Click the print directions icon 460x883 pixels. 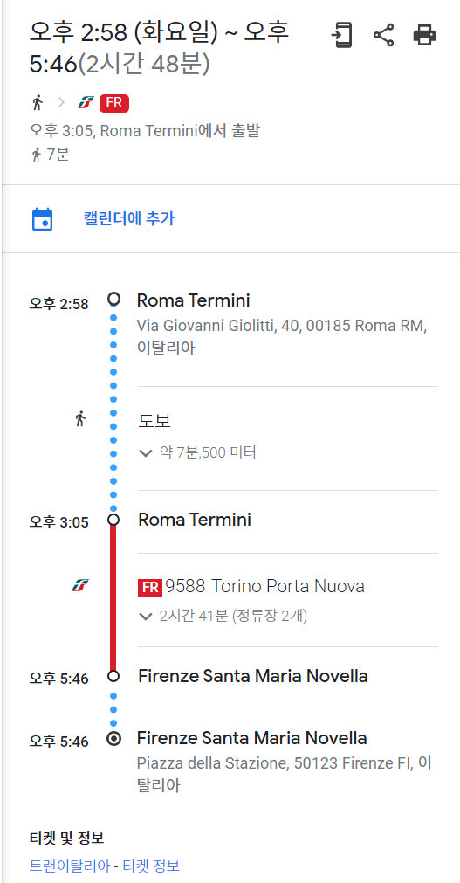pyautogui.click(x=424, y=36)
